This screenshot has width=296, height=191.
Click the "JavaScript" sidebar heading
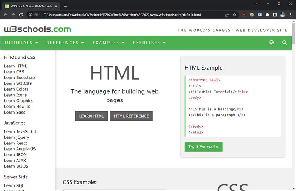coord(14,123)
